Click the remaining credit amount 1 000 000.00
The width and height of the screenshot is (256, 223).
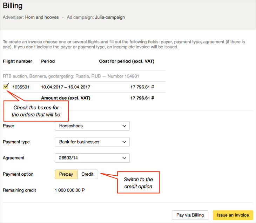coord(70,190)
